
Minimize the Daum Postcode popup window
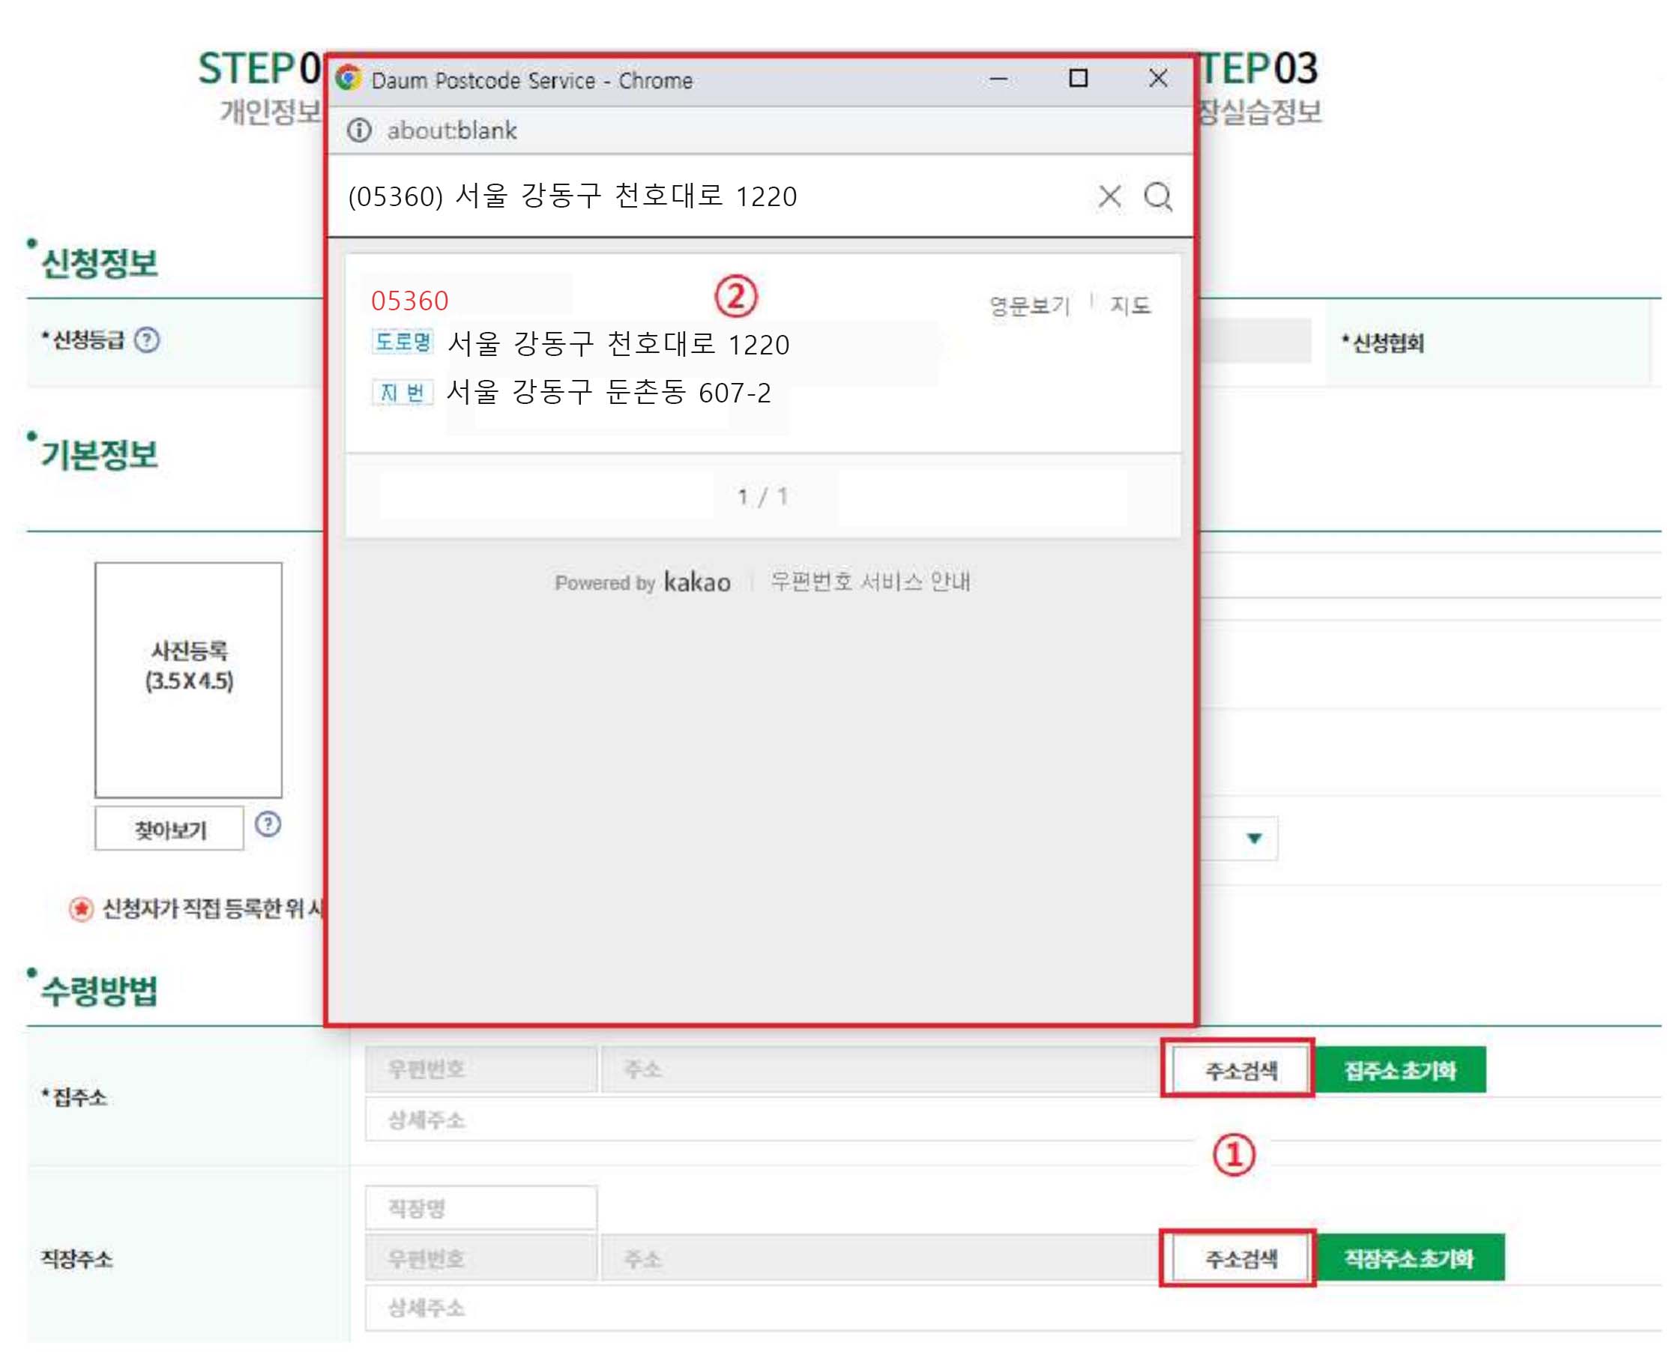(998, 79)
